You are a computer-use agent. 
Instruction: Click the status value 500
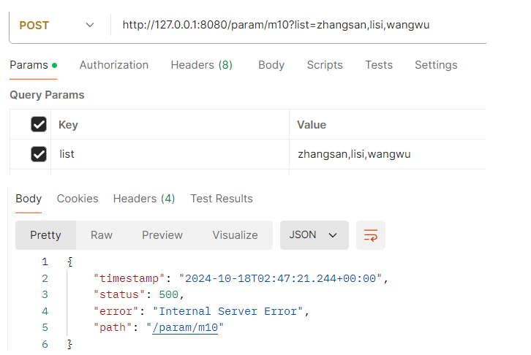tap(169, 295)
